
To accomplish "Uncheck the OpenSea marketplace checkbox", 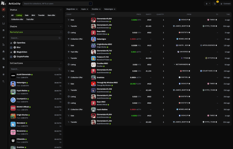I will pyautogui.click(x=11, y=43).
